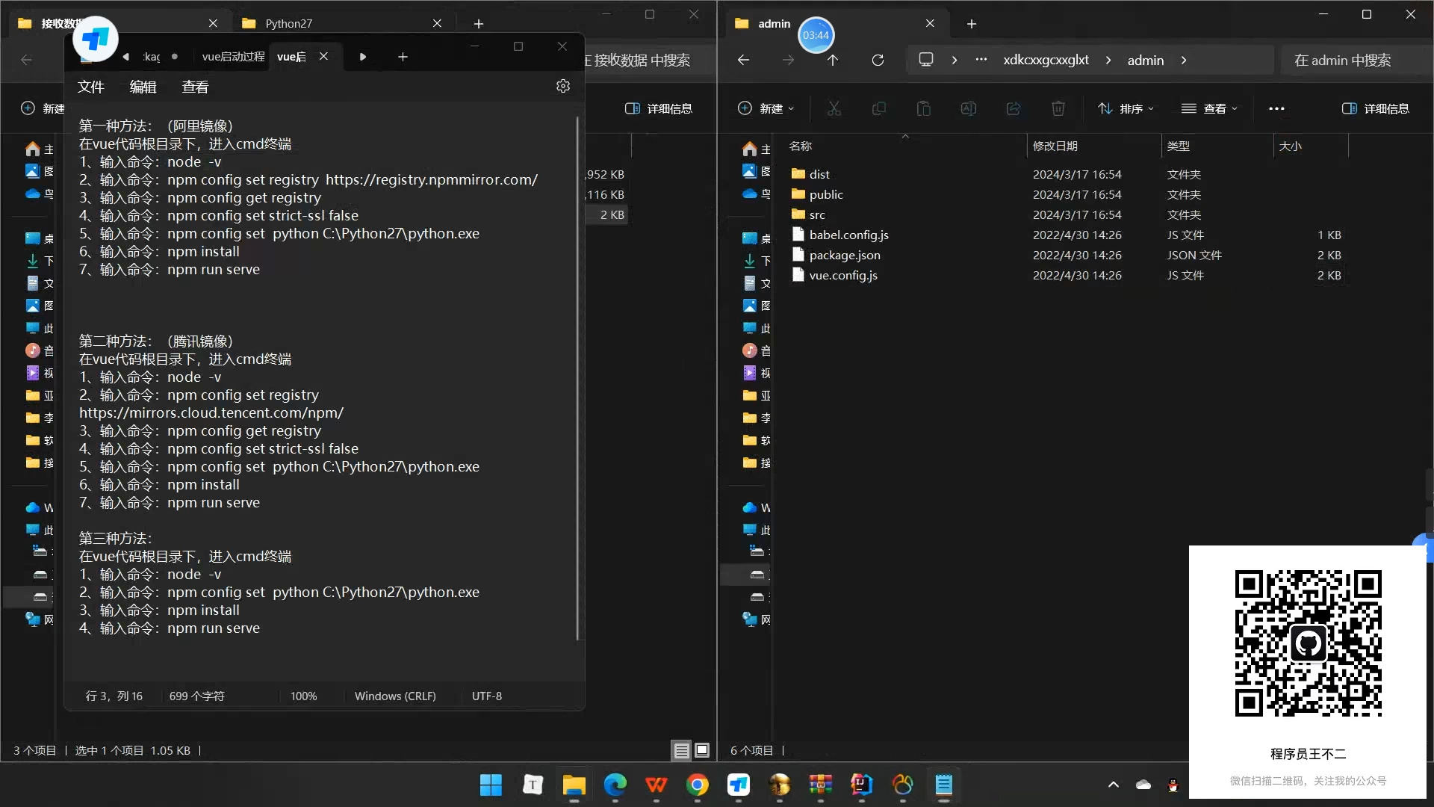Click Delete trash icon in toolbar

pyautogui.click(x=1058, y=108)
